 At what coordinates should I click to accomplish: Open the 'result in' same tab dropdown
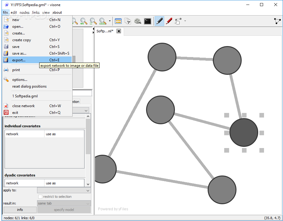[x=64, y=203]
